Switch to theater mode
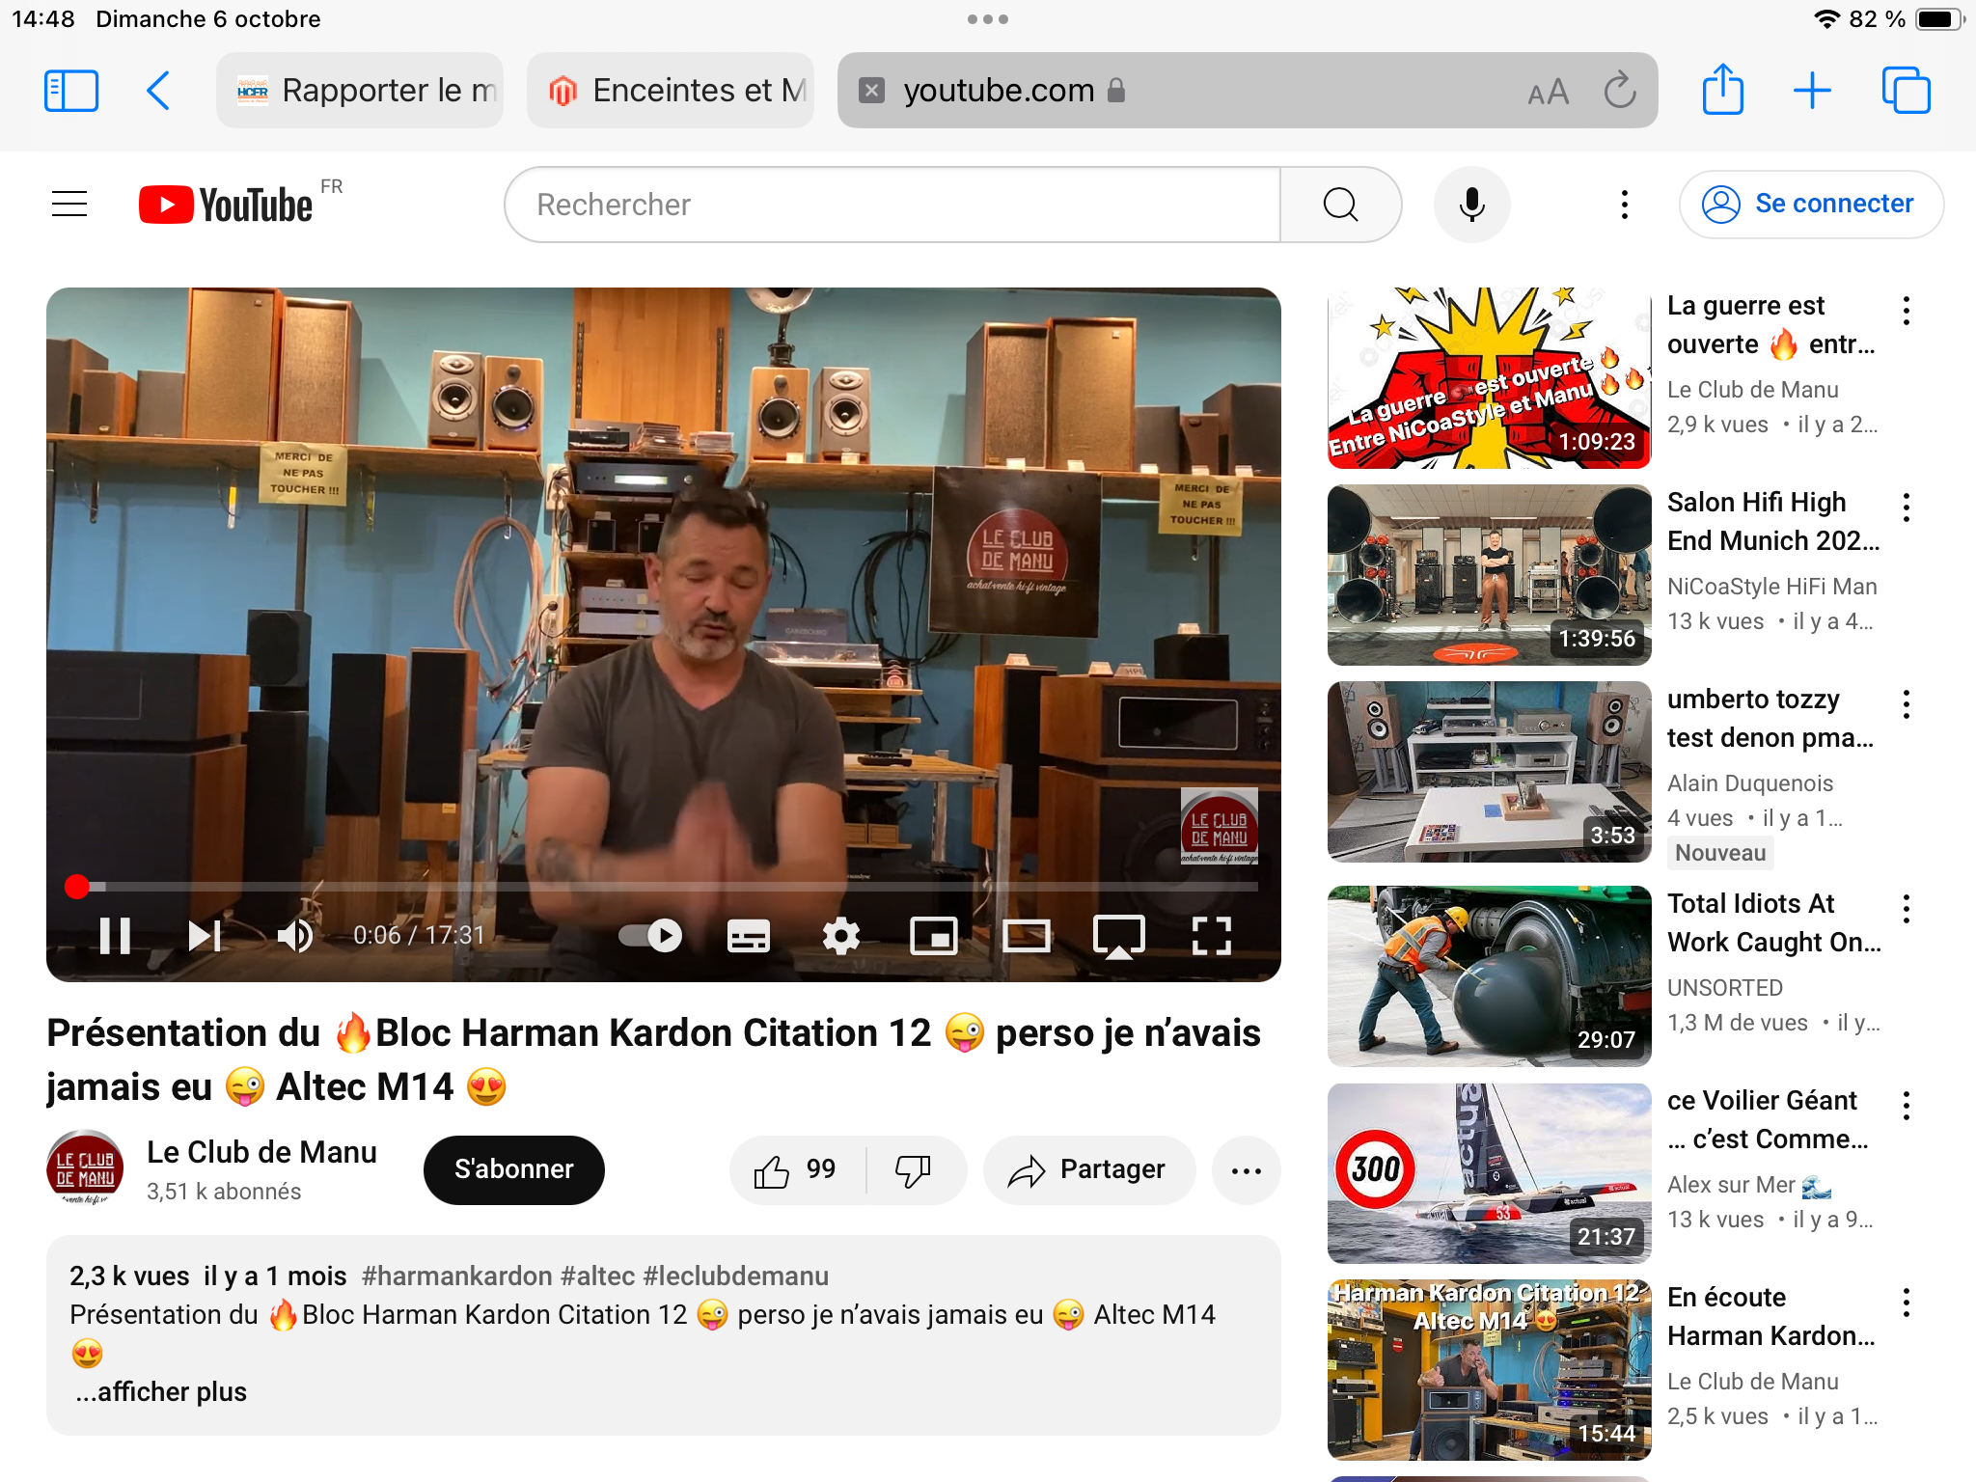The width and height of the screenshot is (1976, 1482). click(1026, 935)
